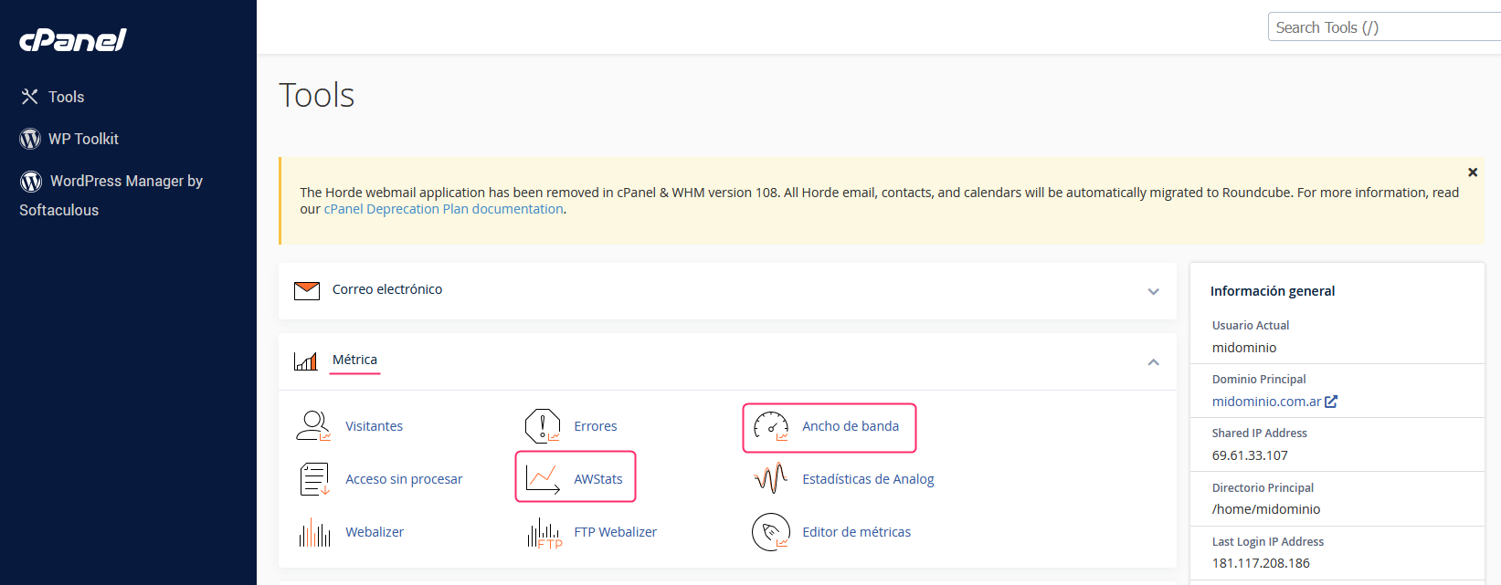Click the Métrica section header
The image size is (1501, 585).
pos(354,360)
